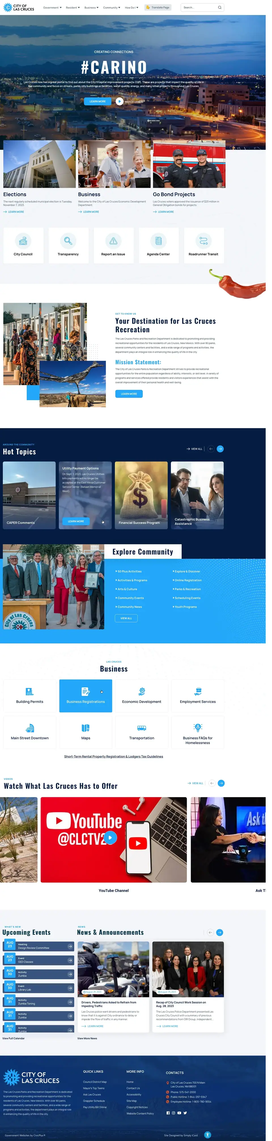Go to next News & Announcements slide
Image resolution: width=272 pixels, height=1141 pixels.
point(220,932)
